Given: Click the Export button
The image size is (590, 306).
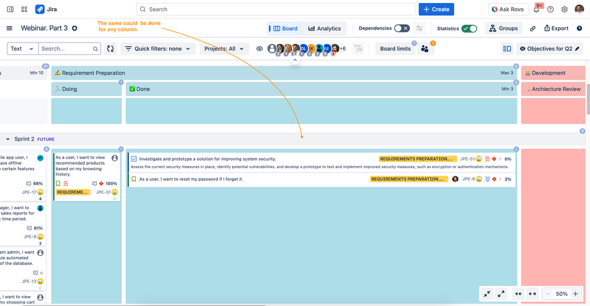Looking at the screenshot, I should click(556, 28).
